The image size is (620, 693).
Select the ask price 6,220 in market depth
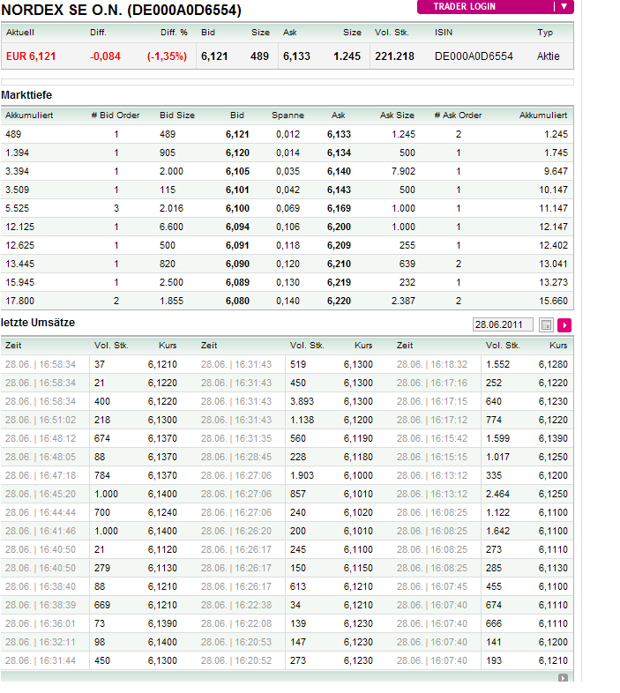coord(339,301)
